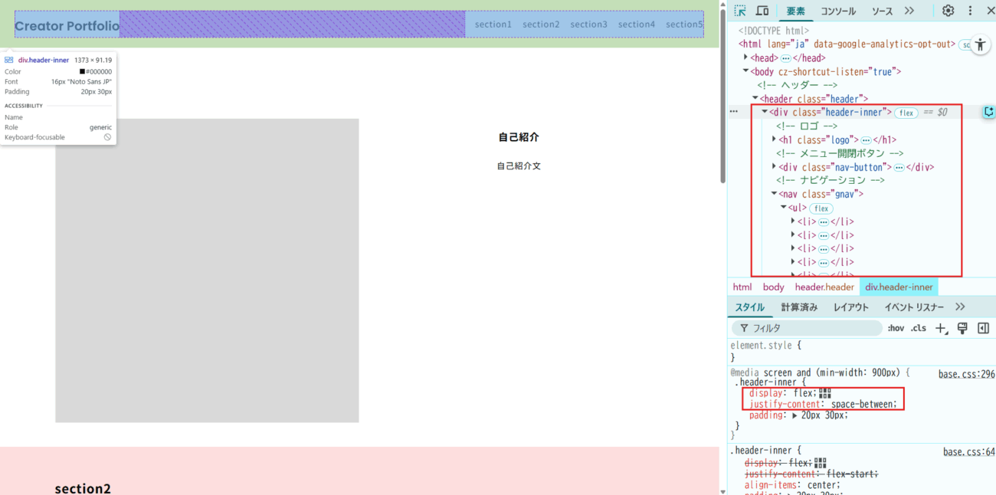Click the accessibility figure icon
Image resolution: width=996 pixels, height=495 pixels.
(x=980, y=45)
